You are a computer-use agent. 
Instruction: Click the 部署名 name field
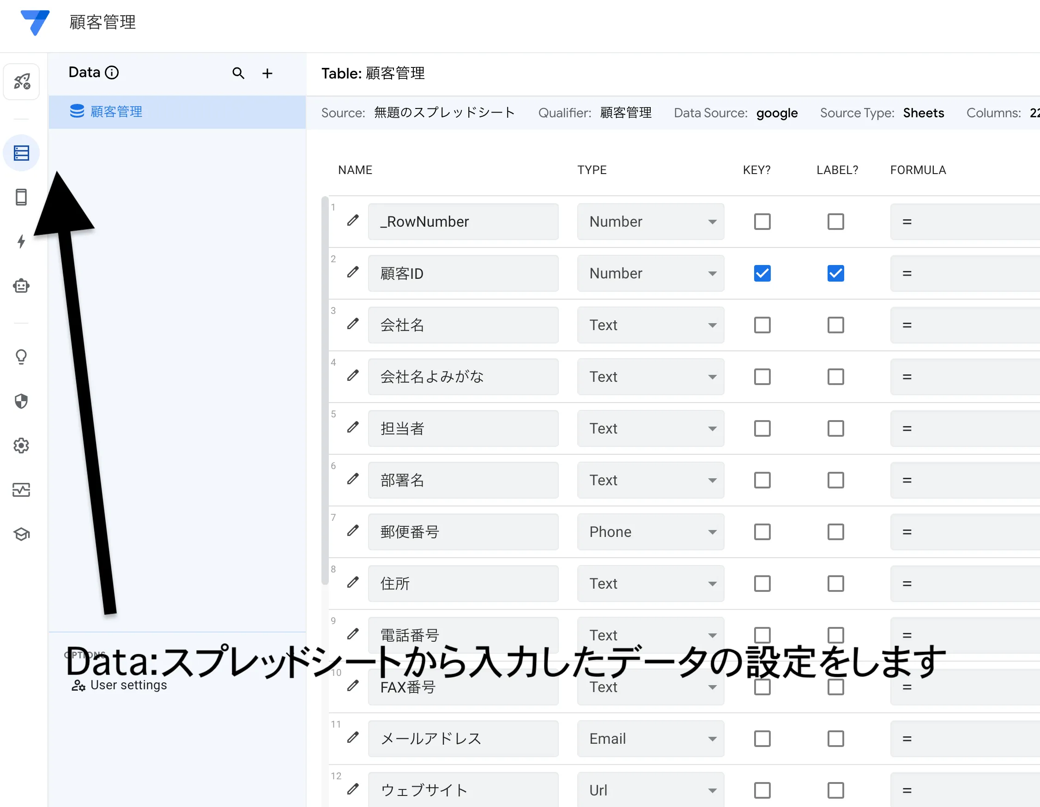coord(463,481)
